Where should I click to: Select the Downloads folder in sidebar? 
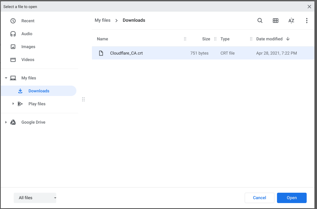tap(39, 91)
